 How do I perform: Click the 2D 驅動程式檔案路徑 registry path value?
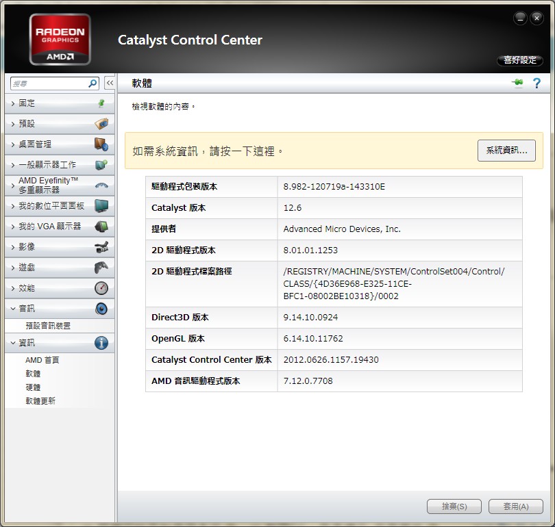(393, 284)
